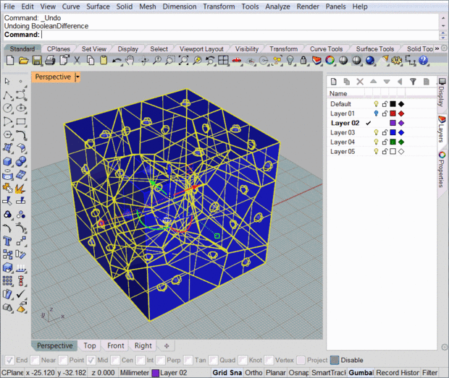
Task: Unlock toggle for Layer 04
Action: coord(384,142)
